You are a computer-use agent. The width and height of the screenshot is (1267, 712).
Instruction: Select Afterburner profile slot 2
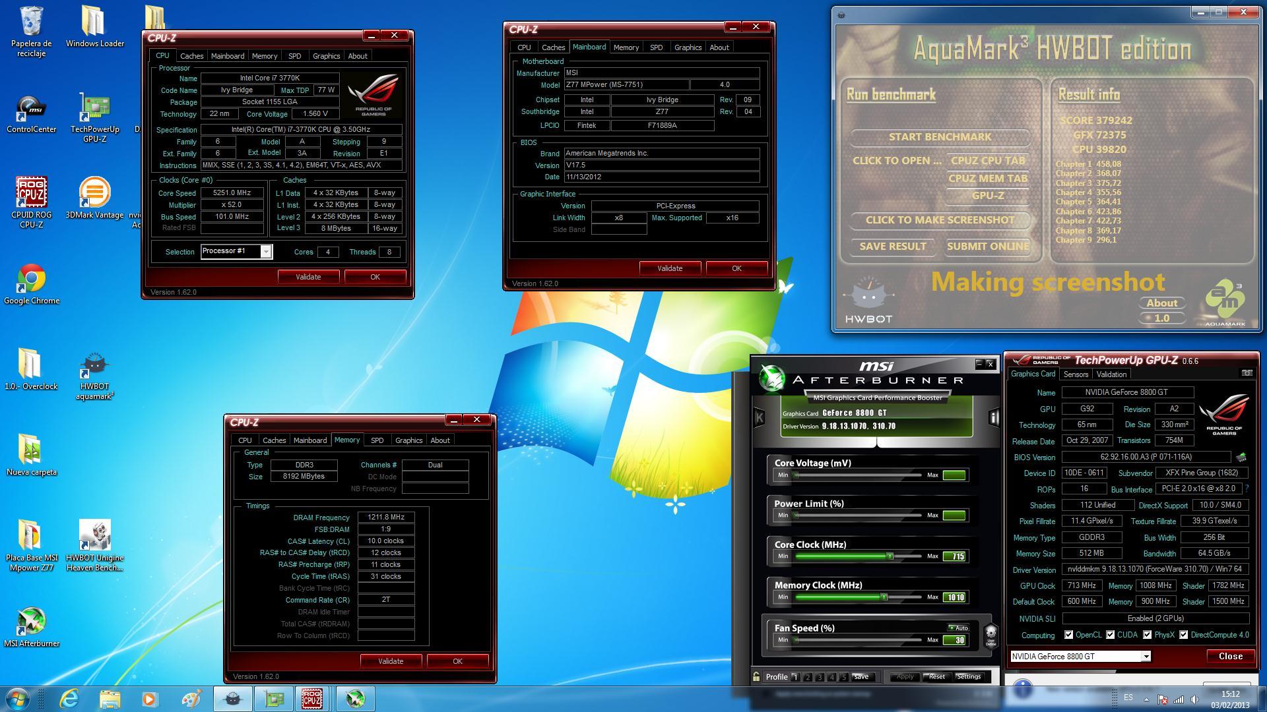coord(808,677)
